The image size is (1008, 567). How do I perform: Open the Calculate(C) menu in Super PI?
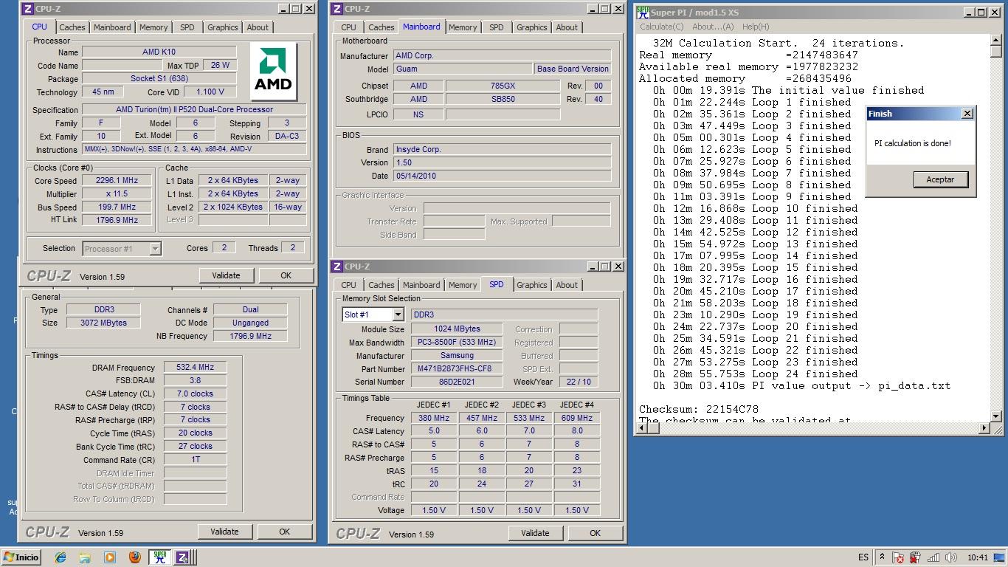[662, 27]
